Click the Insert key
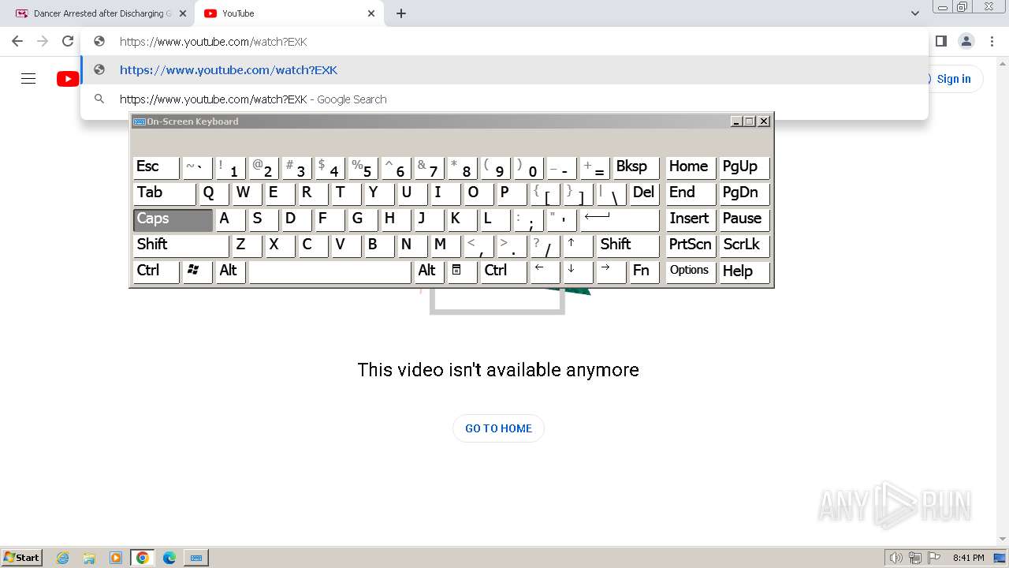 coord(691,219)
